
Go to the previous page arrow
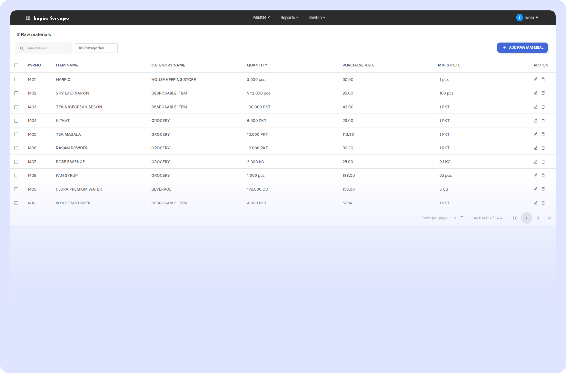(x=527, y=218)
